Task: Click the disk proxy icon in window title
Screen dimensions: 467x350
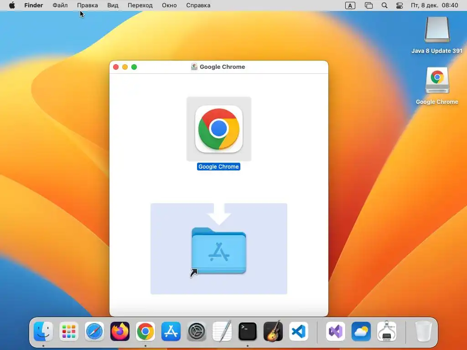Action: (x=194, y=67)
